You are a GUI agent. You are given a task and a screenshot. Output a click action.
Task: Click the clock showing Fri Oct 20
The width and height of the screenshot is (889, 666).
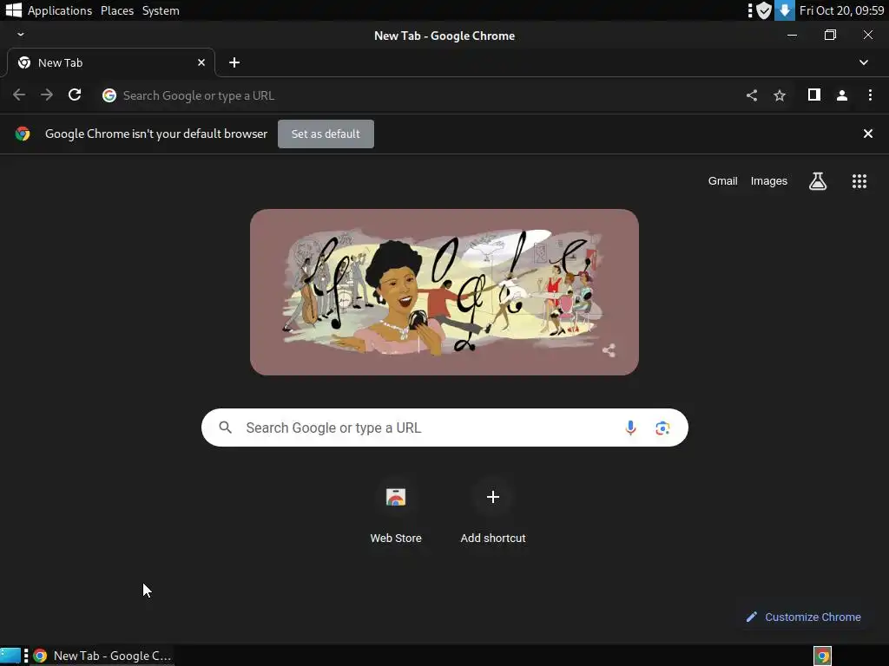(x=841, y=10)
